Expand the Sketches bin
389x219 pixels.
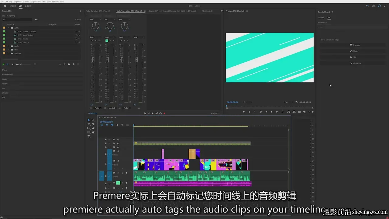click(9, 53)
